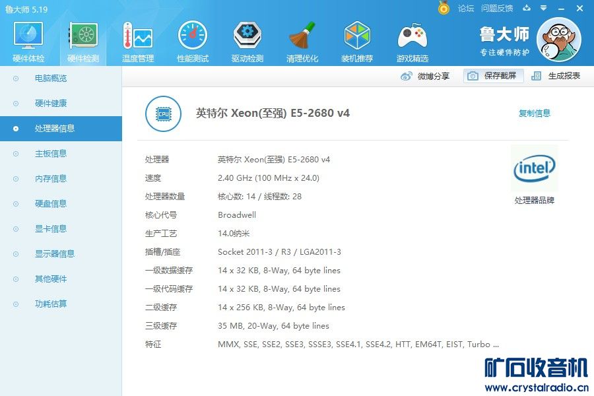
Task: Click the 一级代码缓存 label
Action: click(x=169, y=289)
